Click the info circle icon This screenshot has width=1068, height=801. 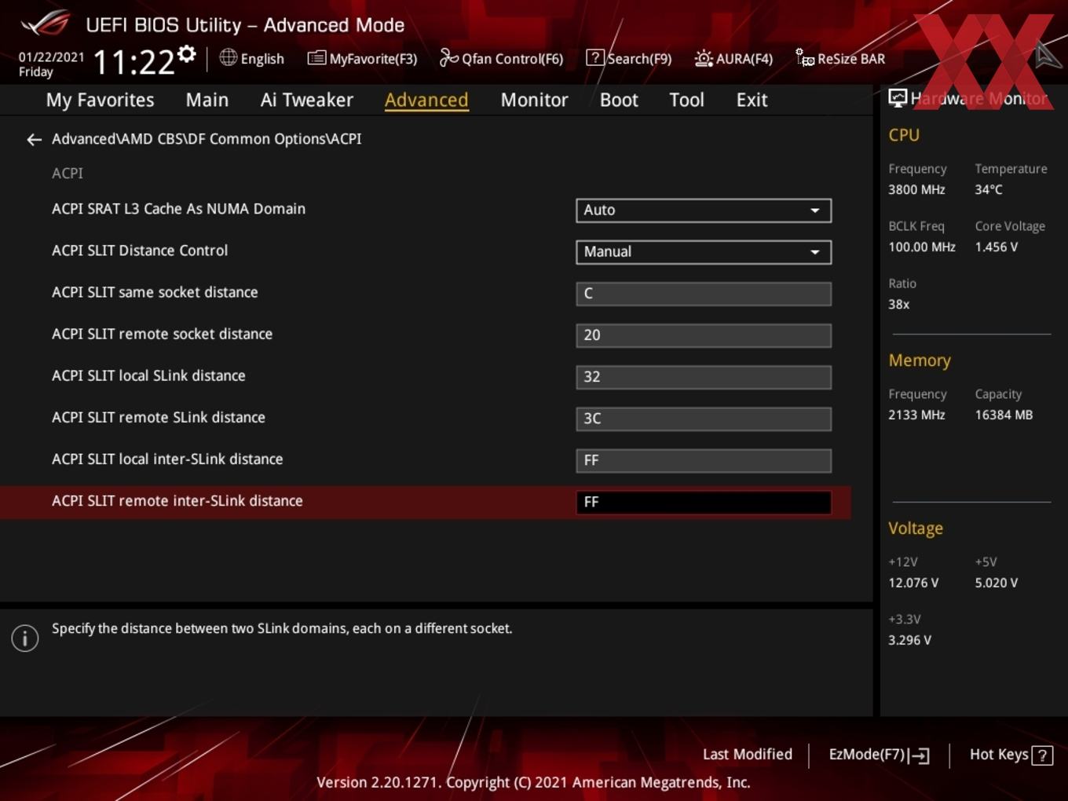click(x=25, y=638)
